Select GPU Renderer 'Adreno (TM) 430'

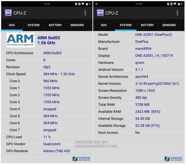[x=57, y=151]
